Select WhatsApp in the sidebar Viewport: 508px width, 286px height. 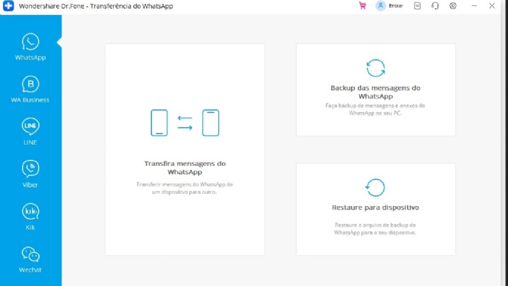31,47
